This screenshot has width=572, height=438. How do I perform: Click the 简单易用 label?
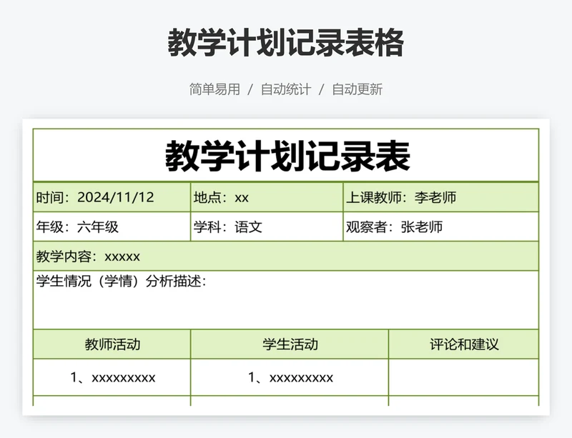click(204, 90)
